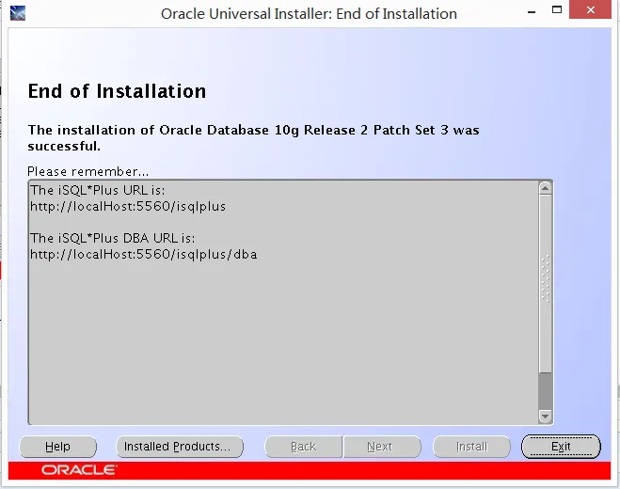Click 'The iSQL*Plus DBA URL is:' line
Viewport: 620px width, 489px height.
[x=113, y=238]
